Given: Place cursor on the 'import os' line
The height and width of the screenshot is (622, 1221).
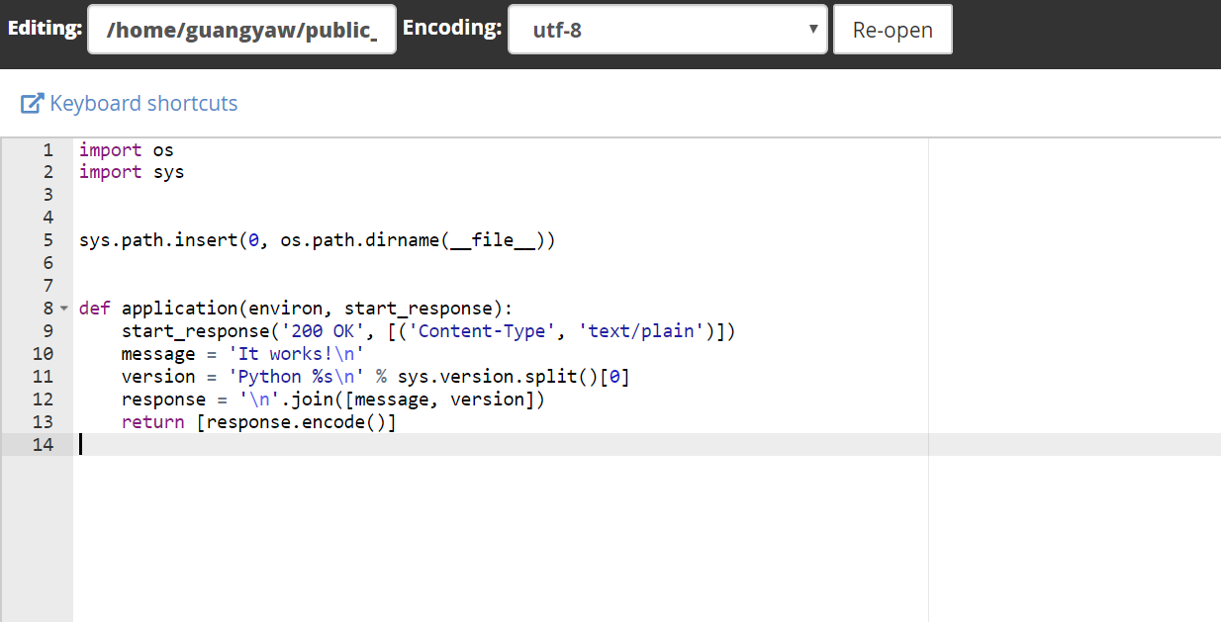Looking at the screenshot, I should pyautogui.click(x=127, y=150).
